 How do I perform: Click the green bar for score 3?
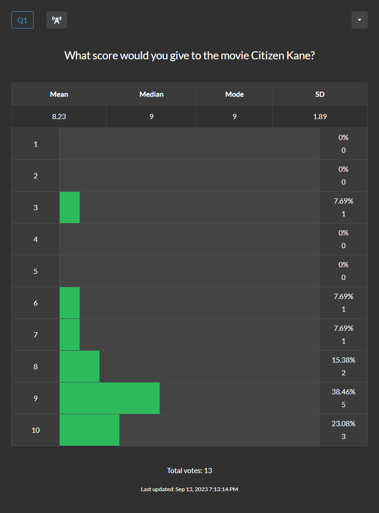coord(69,207)
